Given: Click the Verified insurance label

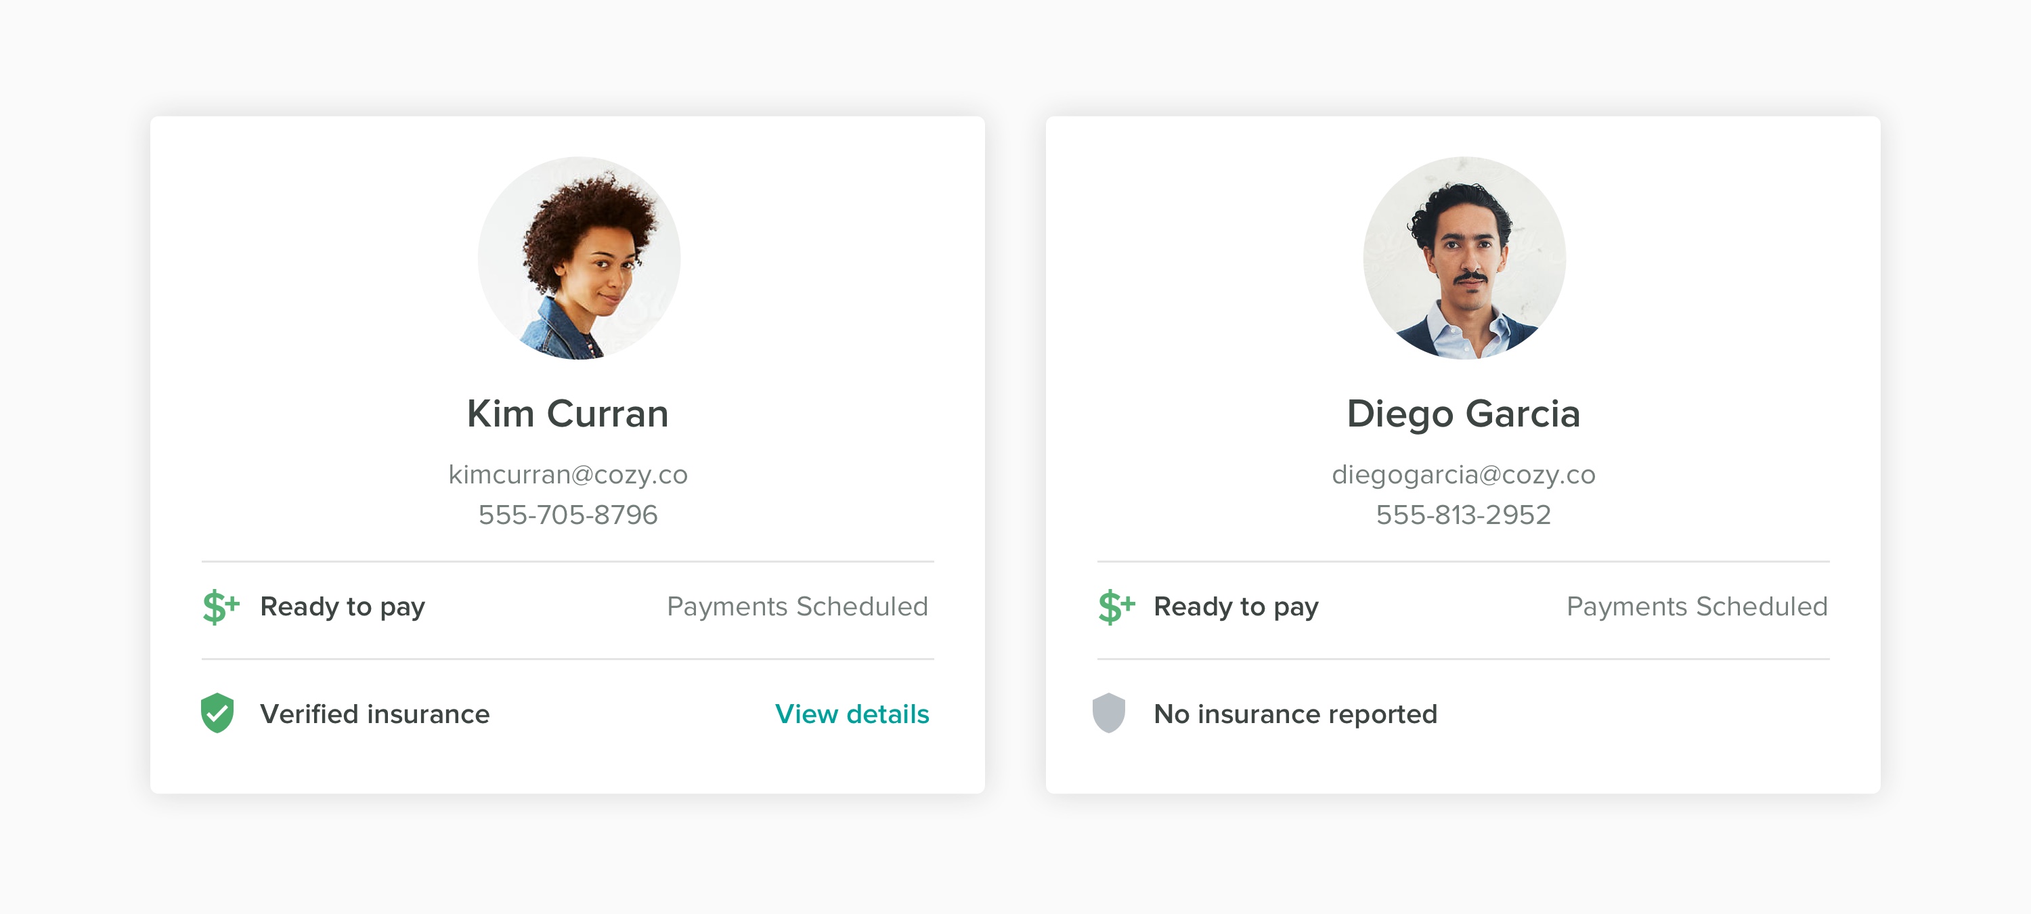Looking at the screenshot, I should 374,714.
